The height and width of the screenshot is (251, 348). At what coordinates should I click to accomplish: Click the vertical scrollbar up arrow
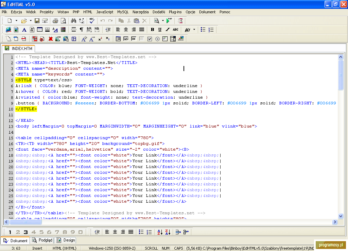[x=341, y=57]
